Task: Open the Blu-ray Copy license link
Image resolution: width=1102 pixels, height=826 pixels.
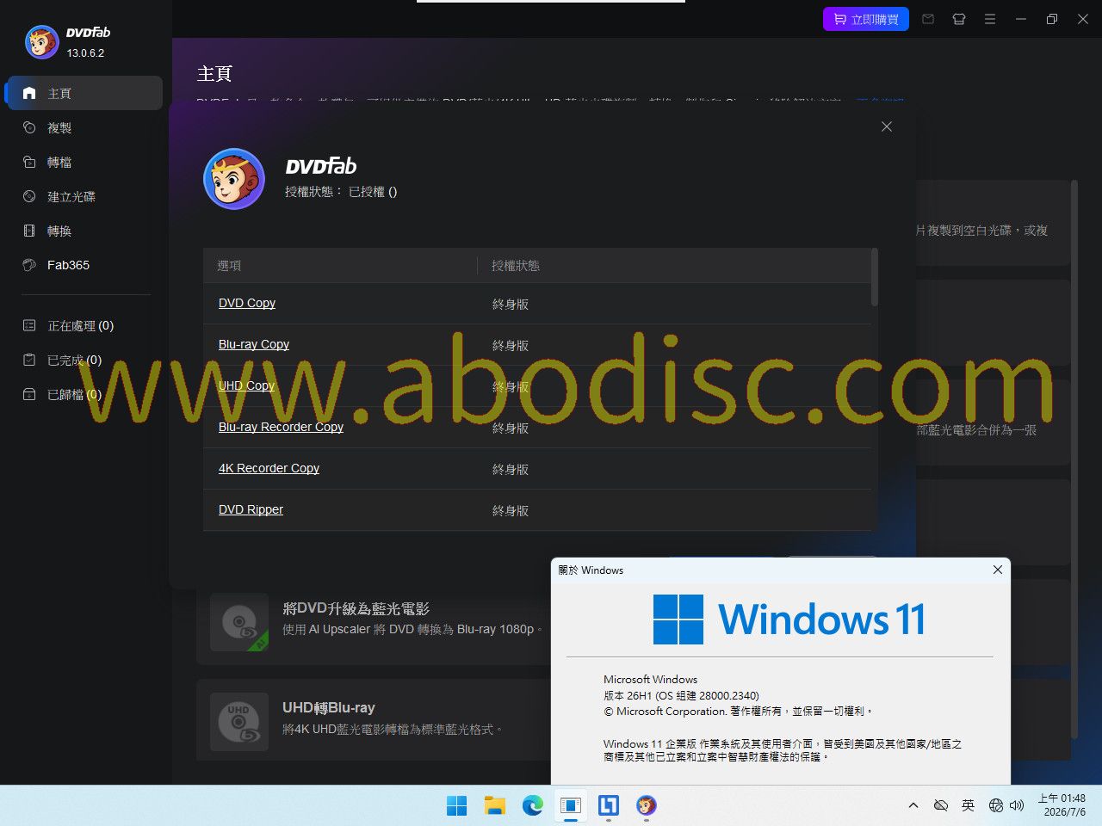Action: point(254,344)
